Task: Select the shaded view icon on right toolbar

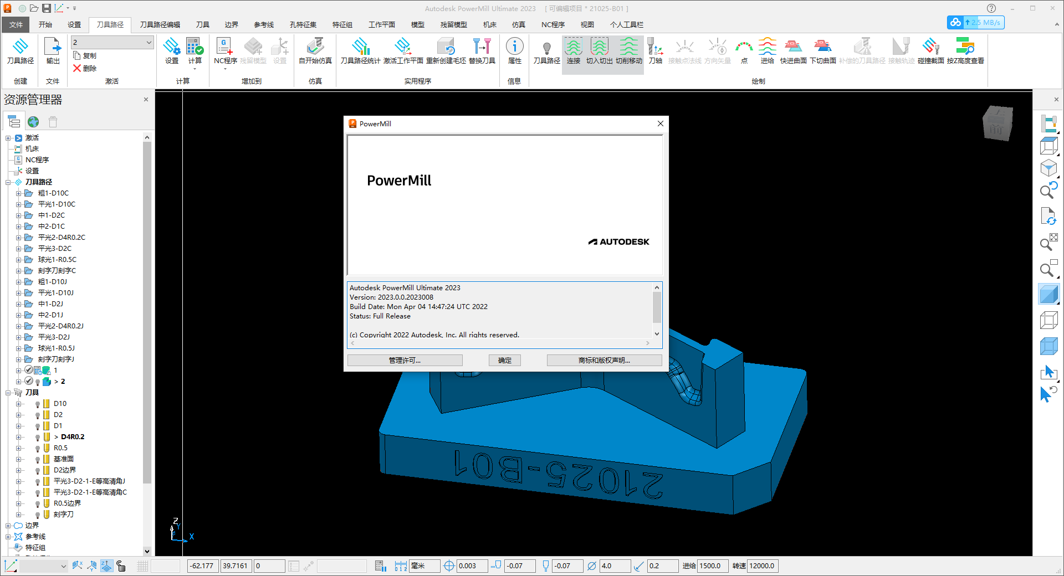Action: (x=1048, y=294)
